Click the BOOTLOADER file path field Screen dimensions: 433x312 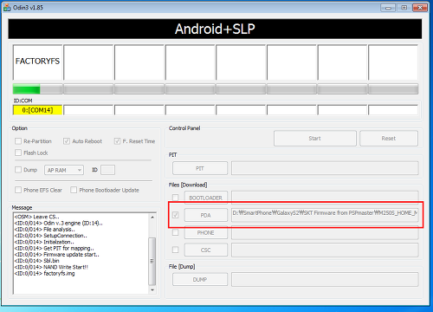point(325,198)
